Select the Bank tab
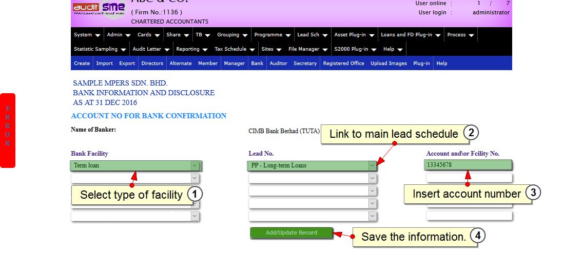 257,63
